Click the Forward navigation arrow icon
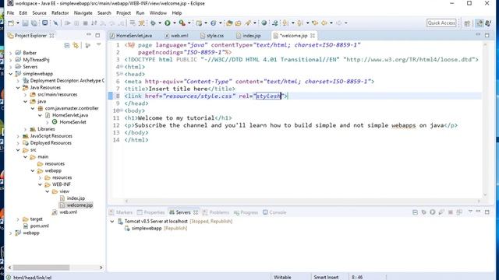 (338, 23)
